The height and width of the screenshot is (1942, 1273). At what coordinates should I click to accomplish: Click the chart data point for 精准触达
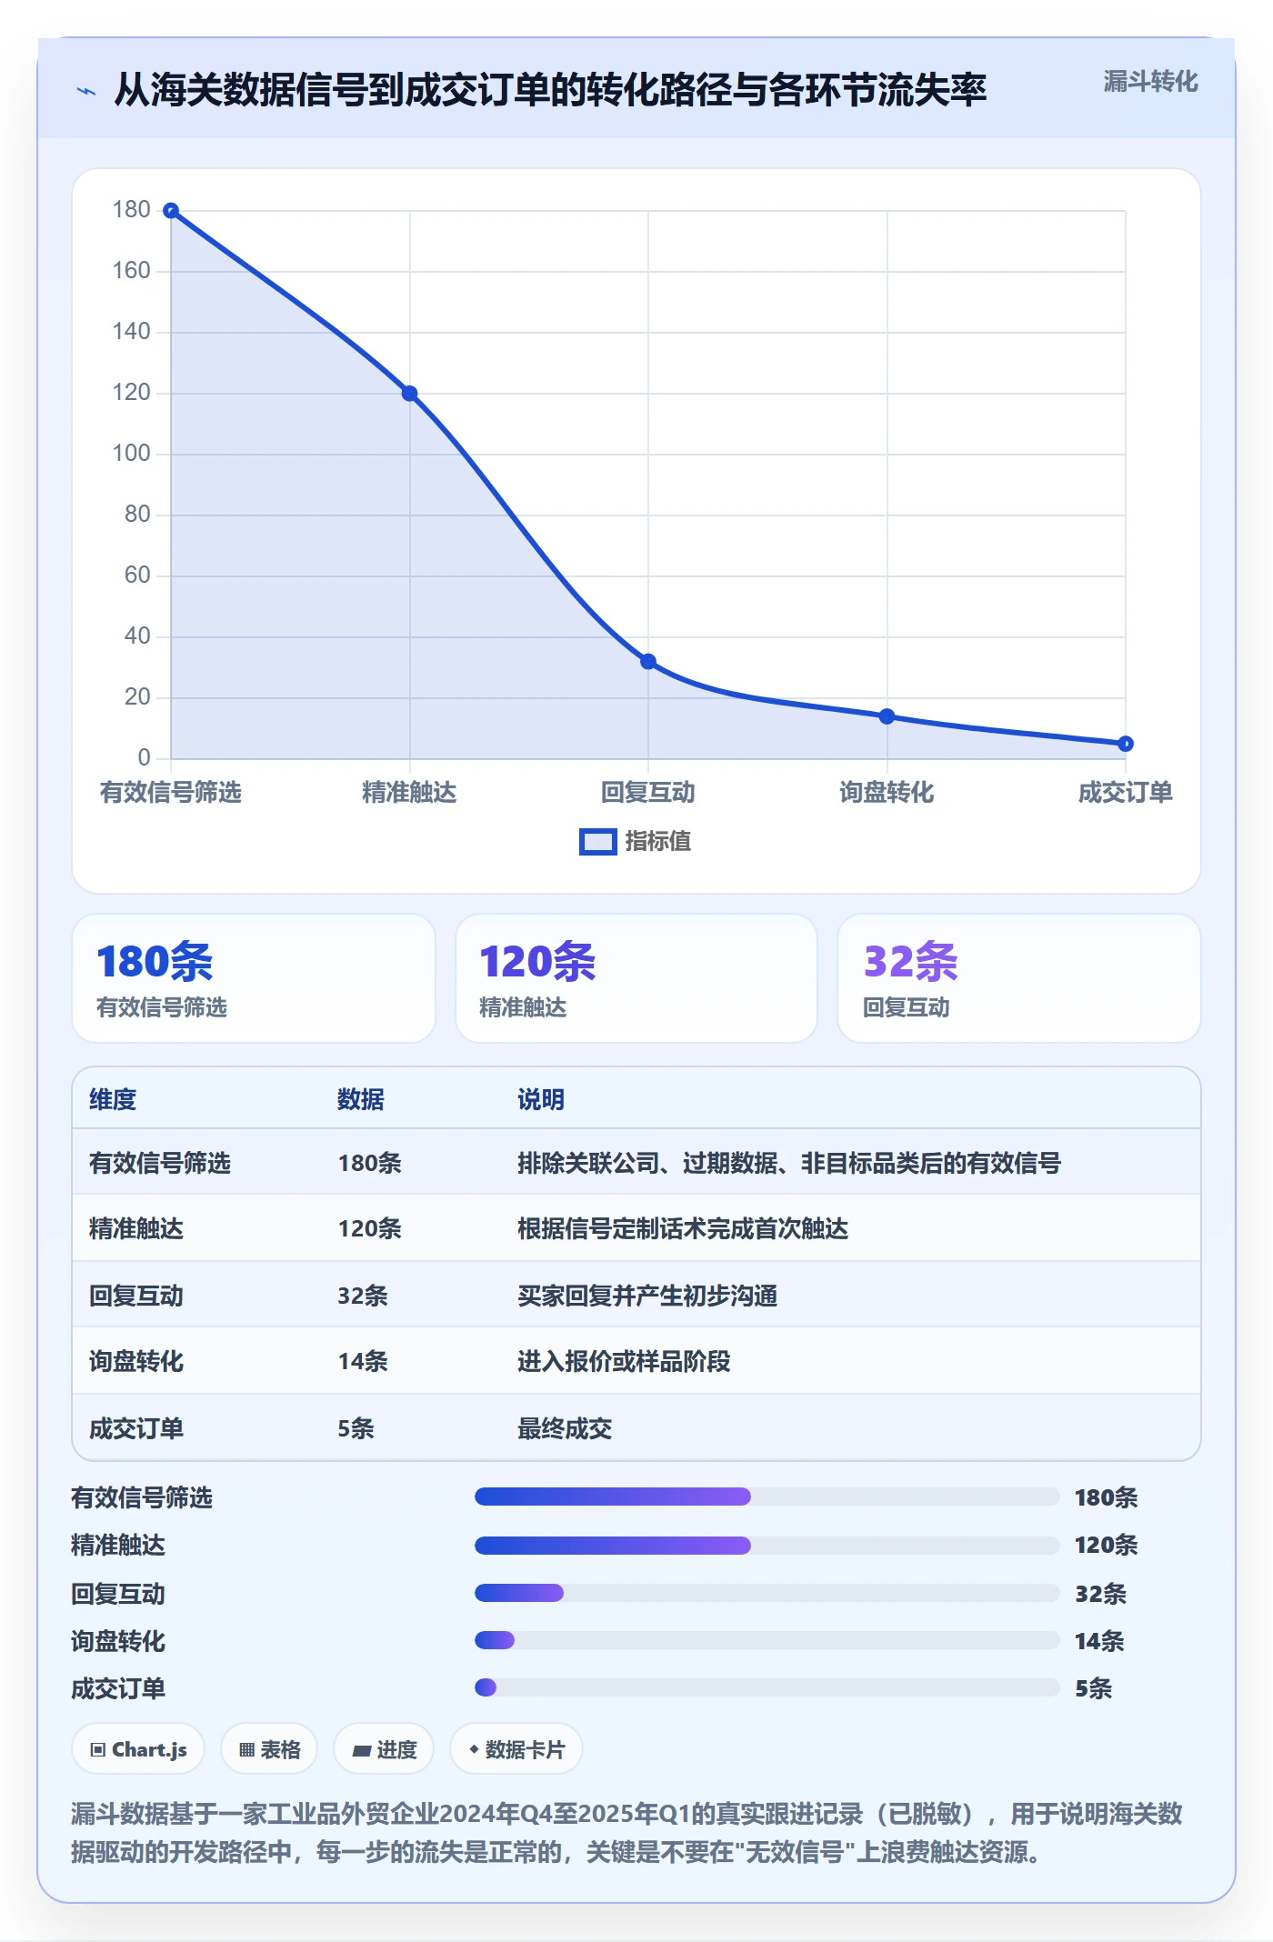click(409, 394)
